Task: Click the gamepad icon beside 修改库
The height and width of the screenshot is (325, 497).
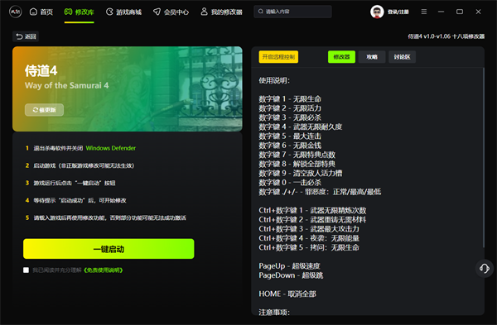Action: (x=68, y=12)
